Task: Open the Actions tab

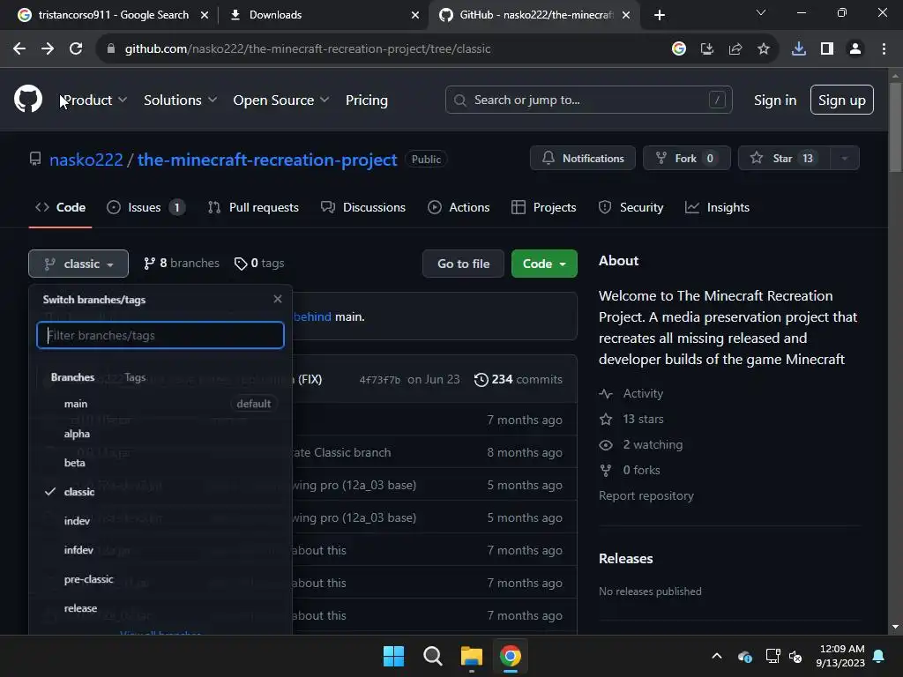Action: click(459, 207)
